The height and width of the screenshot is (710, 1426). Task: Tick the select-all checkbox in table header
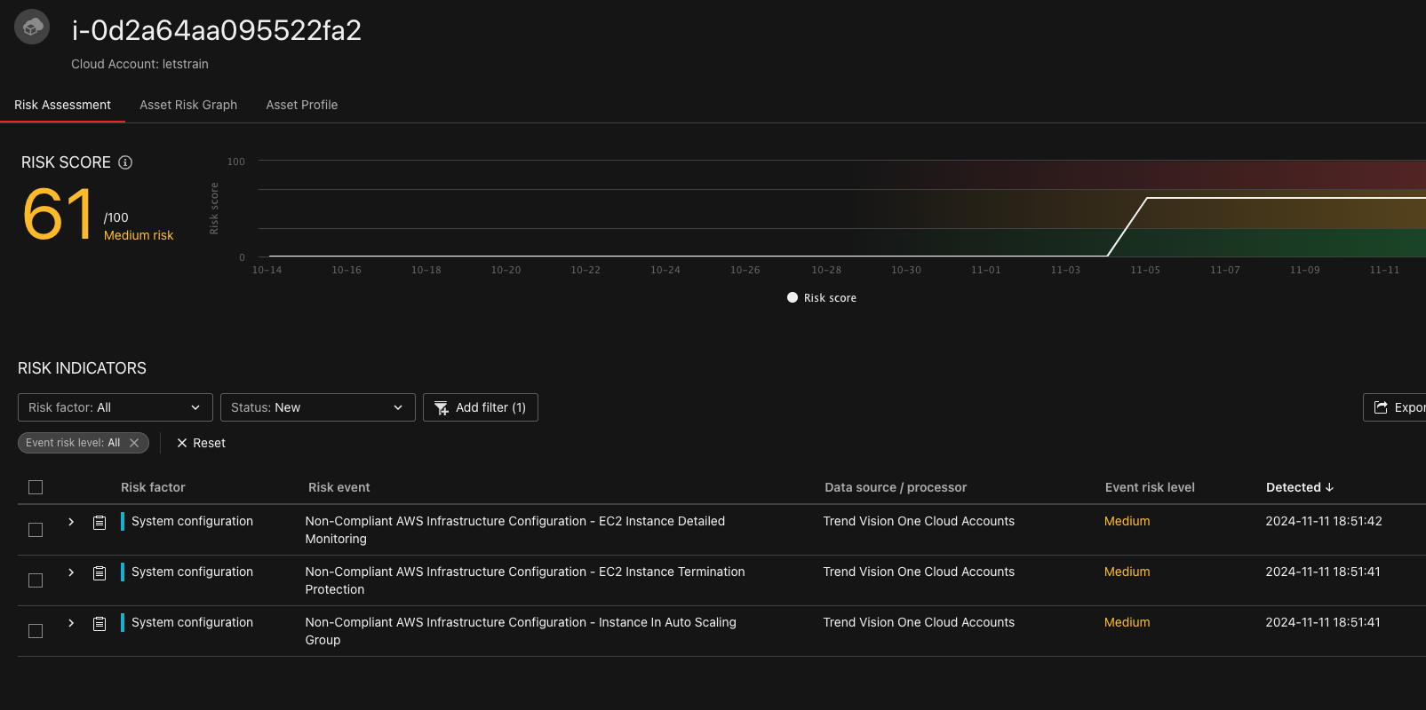(x=36, y=487)
